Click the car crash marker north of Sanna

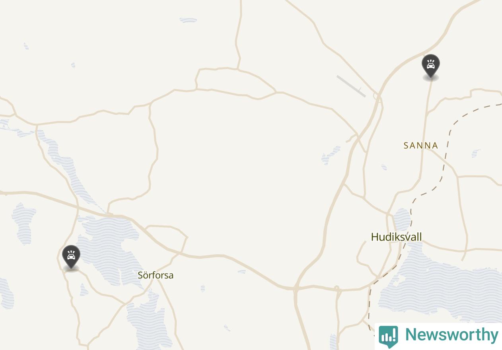431,66
